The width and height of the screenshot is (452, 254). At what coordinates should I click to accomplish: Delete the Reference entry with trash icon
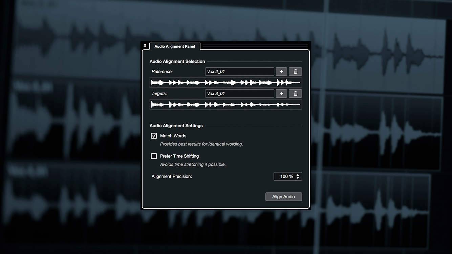click(295, 71)
